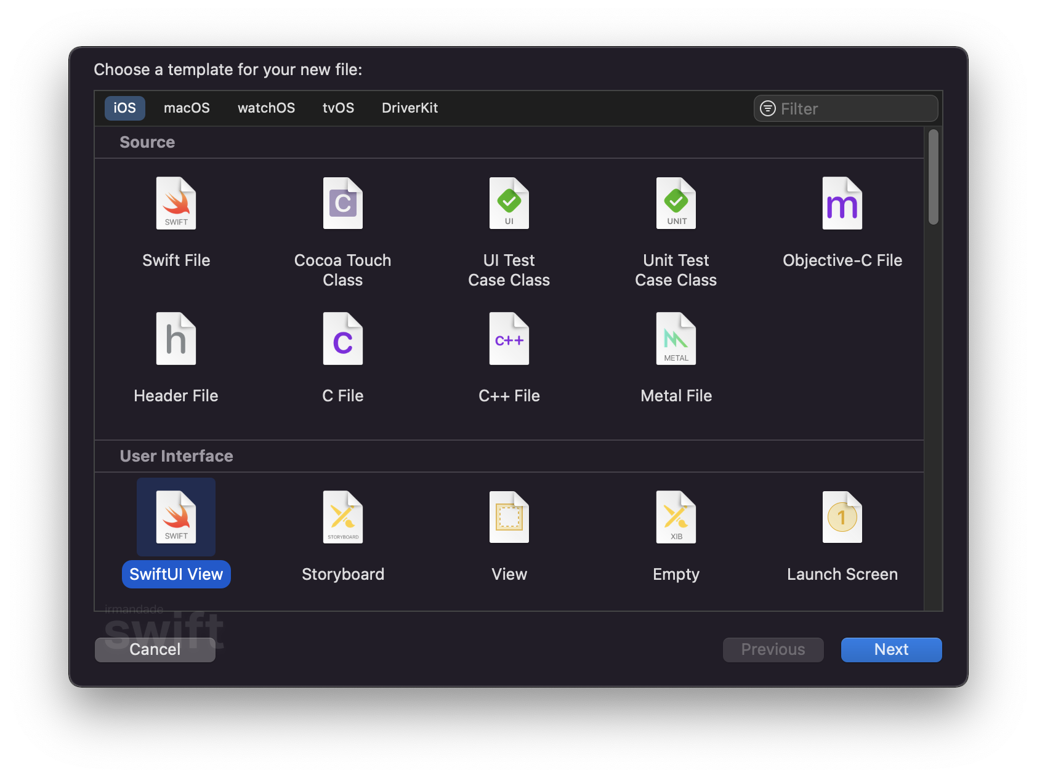Pick the C File template icon
This screenshot has width=1037, height=778.
click(343, 339)
